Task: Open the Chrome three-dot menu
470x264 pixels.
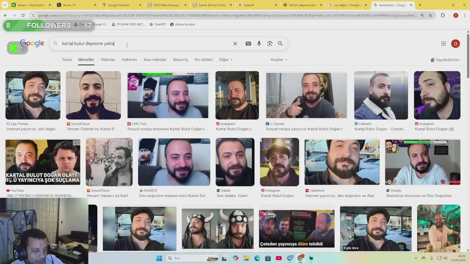Action: point(465,15)
